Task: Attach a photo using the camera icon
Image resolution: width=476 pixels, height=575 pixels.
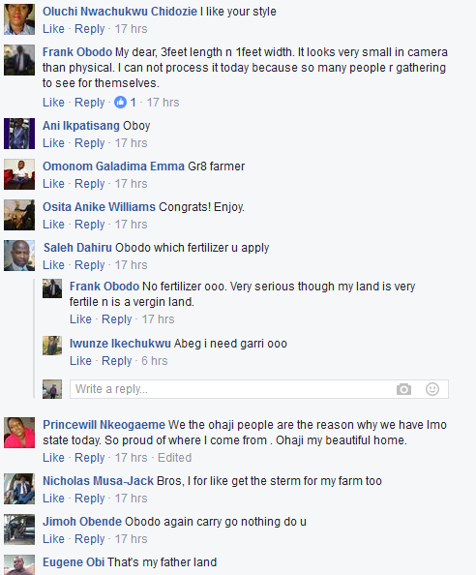Action: [403, 389]
